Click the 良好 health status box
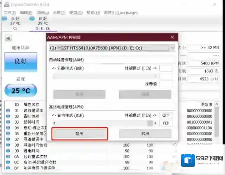Image resolution: width=225 pixels, height=175 pixels. coord(20,62)
